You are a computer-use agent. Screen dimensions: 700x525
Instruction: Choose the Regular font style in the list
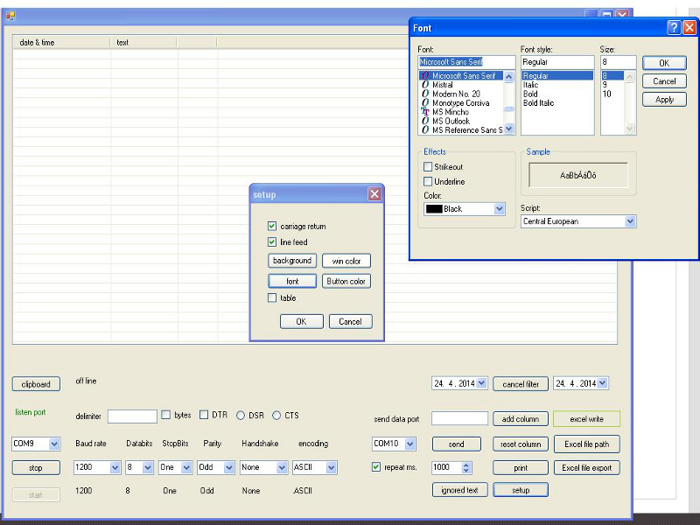tap(557, 76)
